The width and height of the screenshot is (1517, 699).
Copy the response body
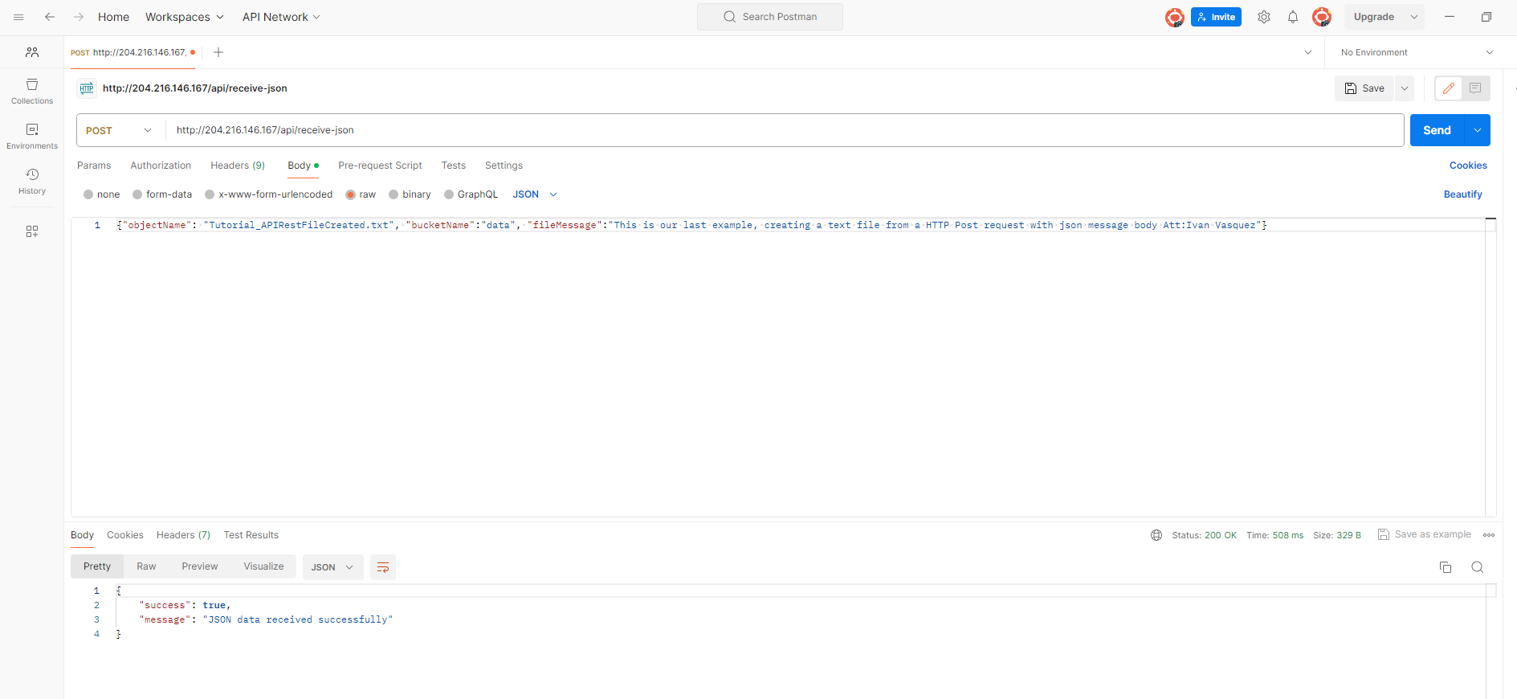[x=1446, y=567]
